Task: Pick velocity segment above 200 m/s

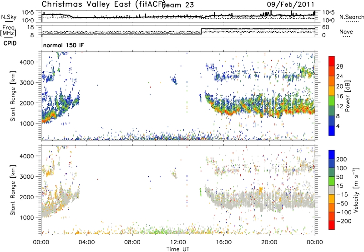Action: tap(332, 155)
